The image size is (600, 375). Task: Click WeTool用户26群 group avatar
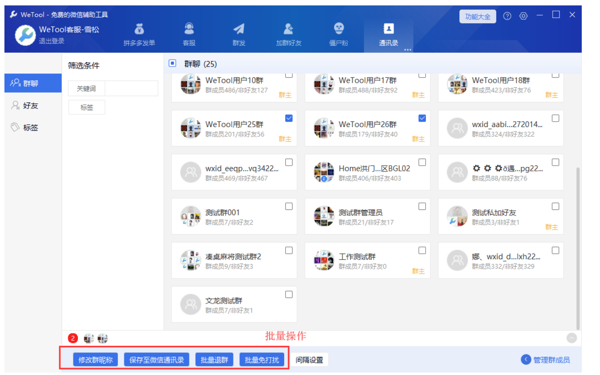(324, 128)
